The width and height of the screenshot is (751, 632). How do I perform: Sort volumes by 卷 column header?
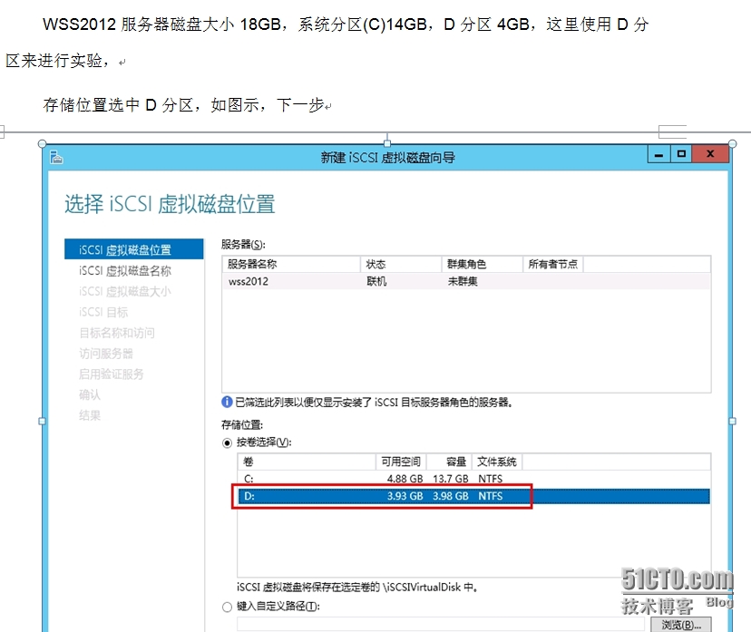click(307, 462)
